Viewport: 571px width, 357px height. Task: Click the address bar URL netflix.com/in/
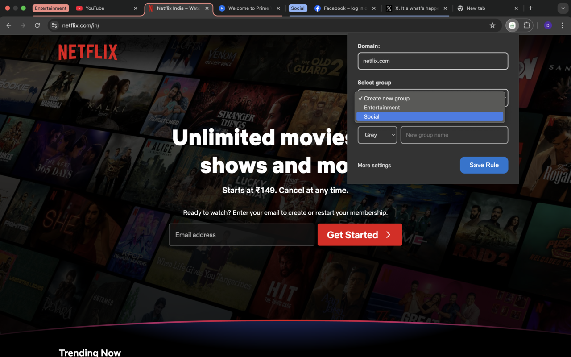(x=80, y=25)
